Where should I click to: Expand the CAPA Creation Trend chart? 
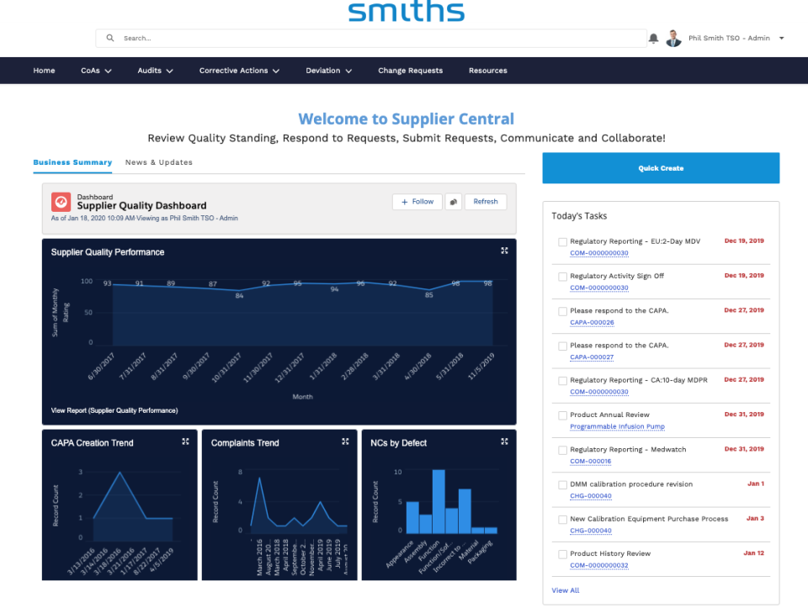click(x=185, y=441)
